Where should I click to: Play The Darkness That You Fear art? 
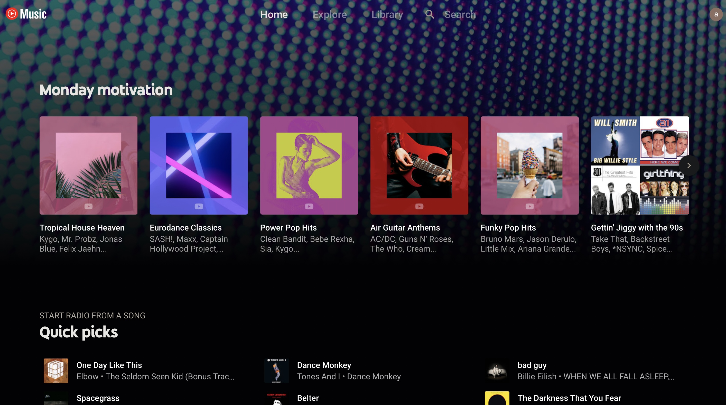tap(497, 398)
